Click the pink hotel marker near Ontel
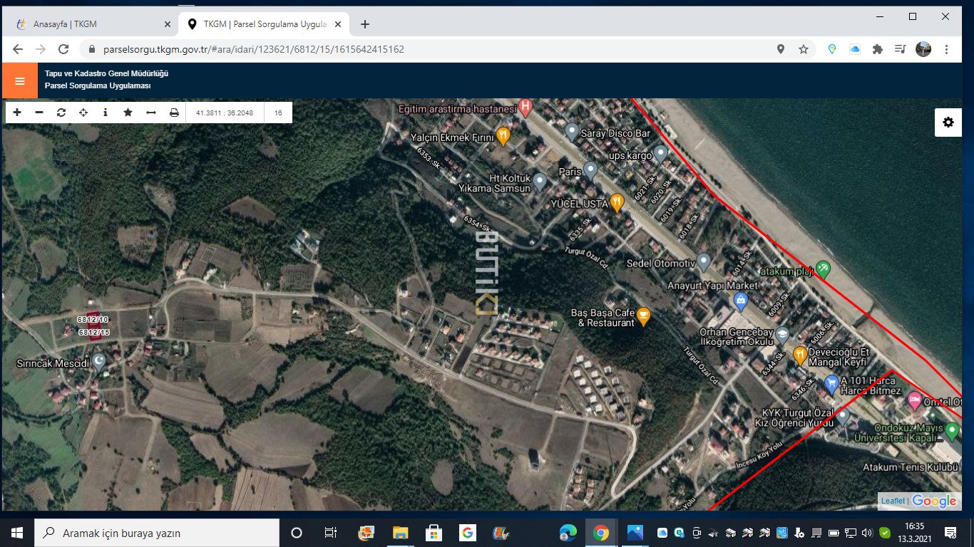 pos(915,401)
